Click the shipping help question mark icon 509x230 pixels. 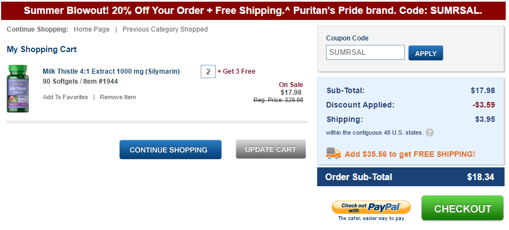pos(430,132)
